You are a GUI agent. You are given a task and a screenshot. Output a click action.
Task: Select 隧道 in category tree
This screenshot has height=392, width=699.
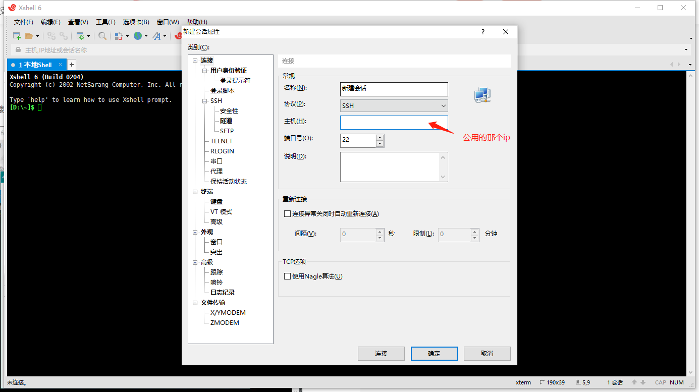[226, 121]
